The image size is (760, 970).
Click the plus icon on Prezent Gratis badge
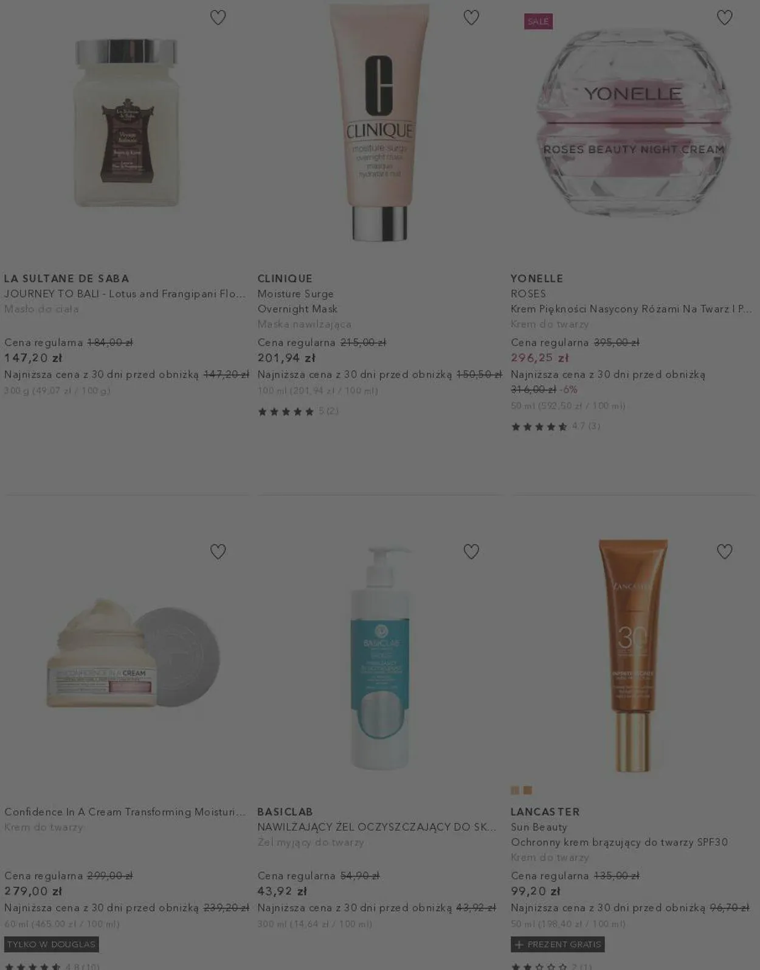pyautogui.click(x=519, y=944)
